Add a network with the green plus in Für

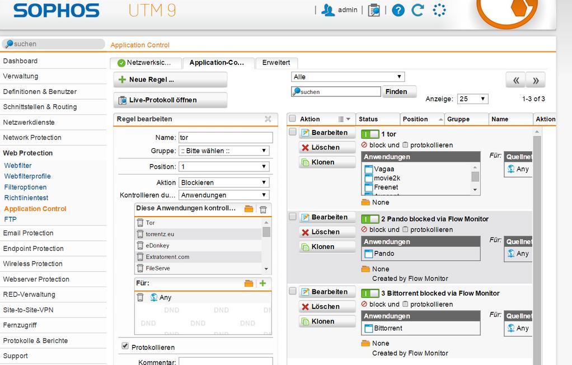pyautogui.click(x=262, y=283)
